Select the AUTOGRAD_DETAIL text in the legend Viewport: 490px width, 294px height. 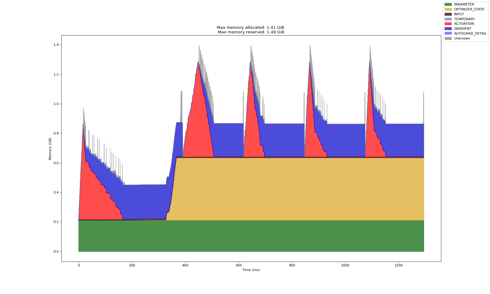[470, 33]
